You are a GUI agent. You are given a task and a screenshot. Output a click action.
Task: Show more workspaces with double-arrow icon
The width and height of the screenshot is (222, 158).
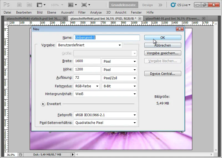[x=160, y=5]
